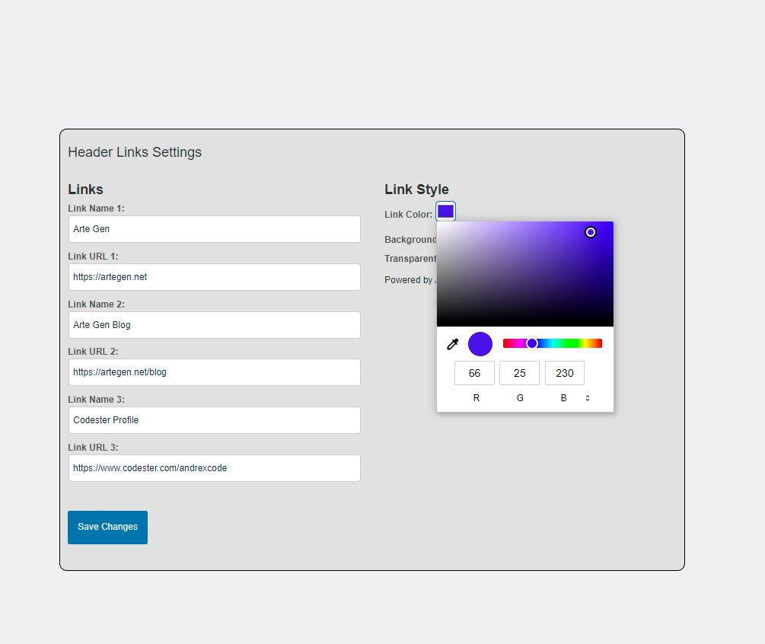Screen dimensions: 765x644
Task: Focus the Link URL 1 field artegen.net
Action: pos(215,277)
